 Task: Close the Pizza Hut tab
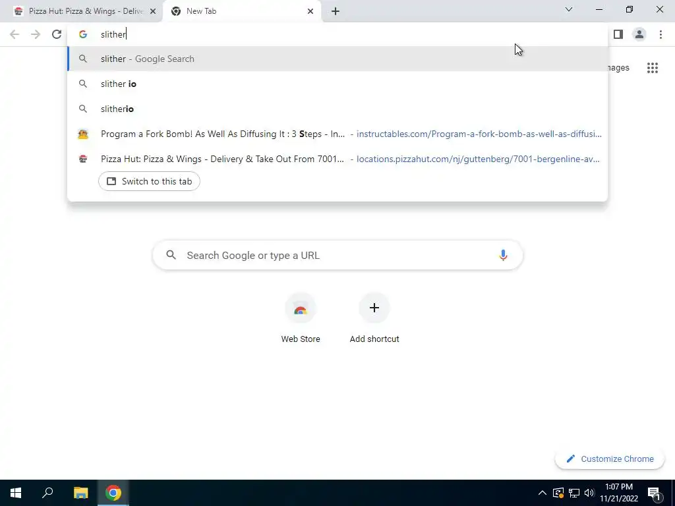pos(152,11)
